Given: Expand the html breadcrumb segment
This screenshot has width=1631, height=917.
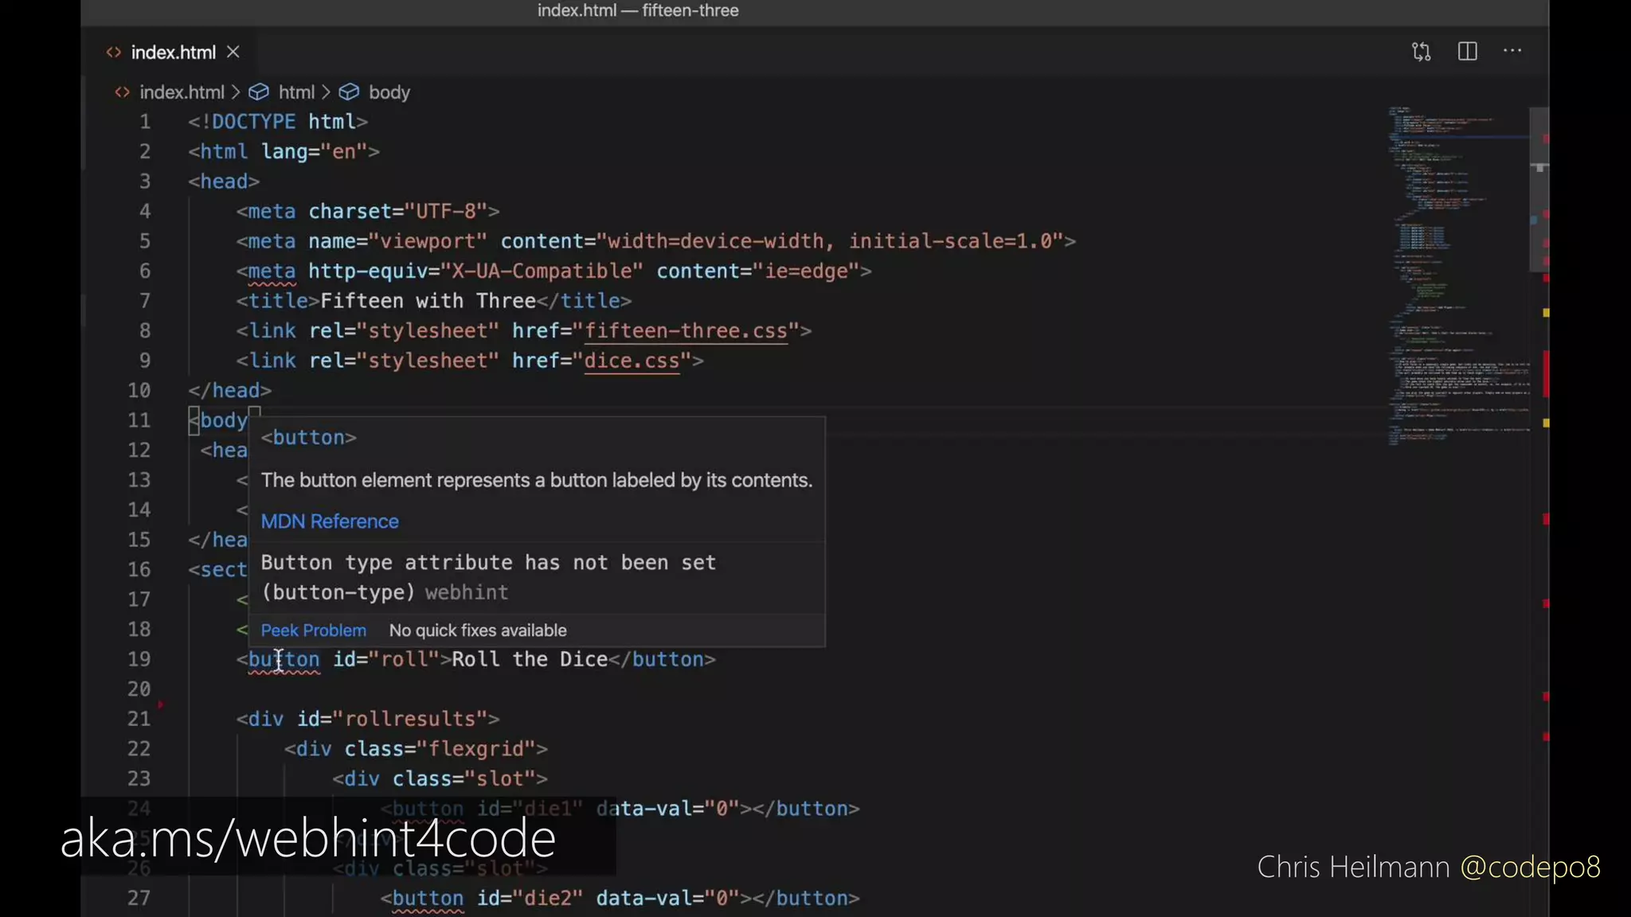Looking at the screenshot, I should point(296,92).
